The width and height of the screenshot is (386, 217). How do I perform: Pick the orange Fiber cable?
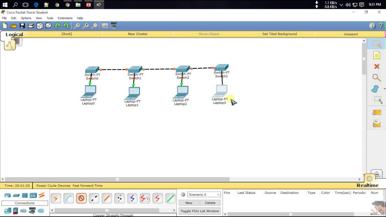[x=107, y=198]
